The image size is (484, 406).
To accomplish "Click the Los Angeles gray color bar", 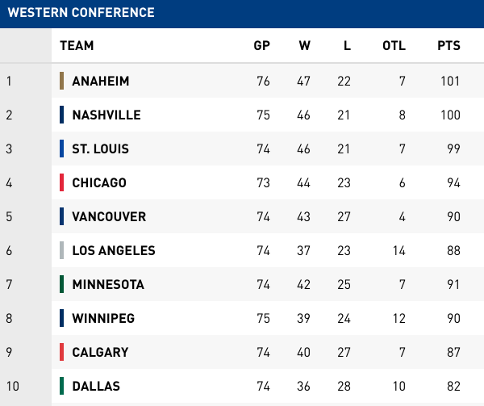I will pos(62,250).
